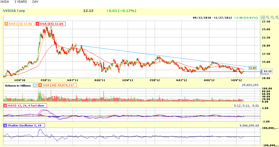
Task: Click the NOV'12 date axis label
Action: (236, 80)
